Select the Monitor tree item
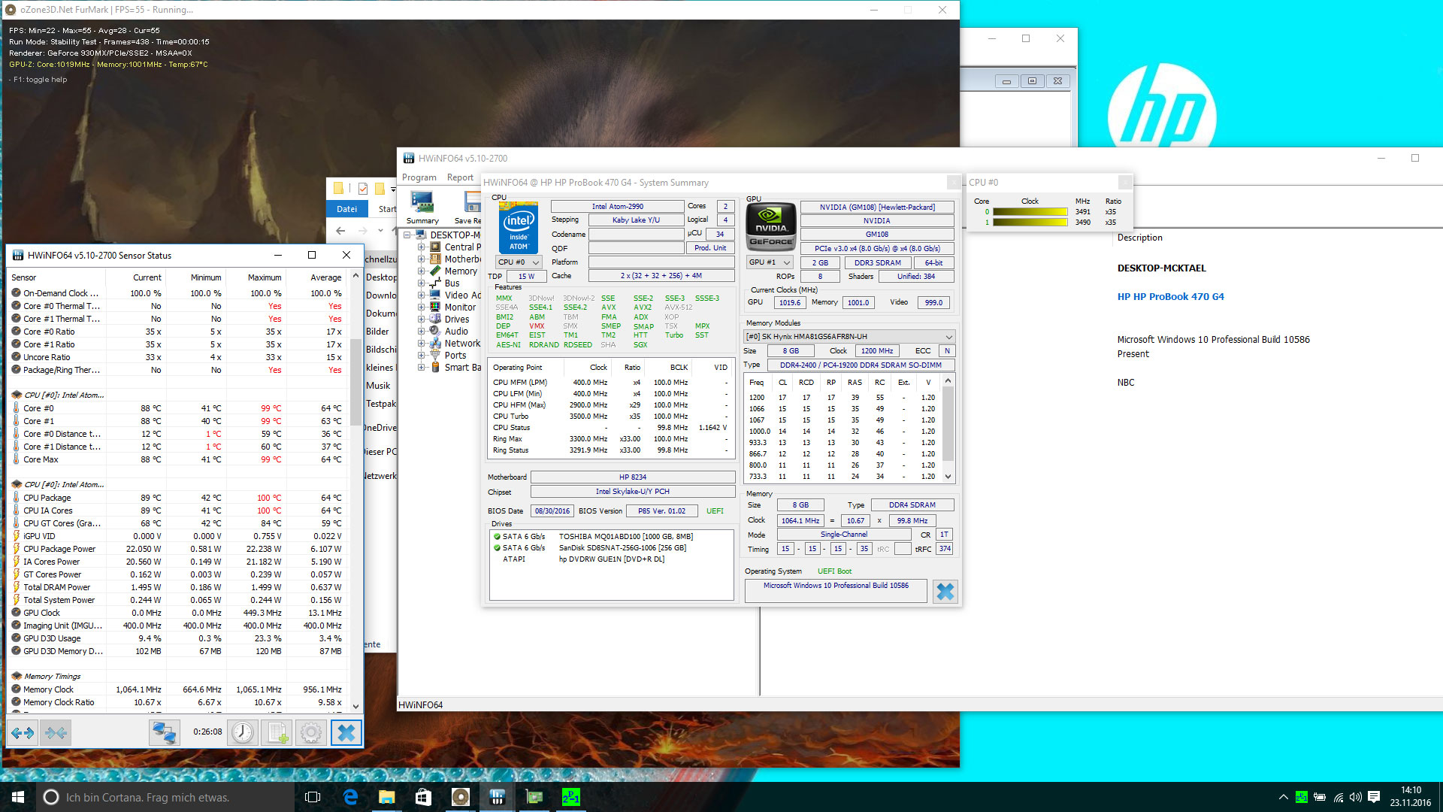This screenshot has width=1443, height=812. pos(460,308)
